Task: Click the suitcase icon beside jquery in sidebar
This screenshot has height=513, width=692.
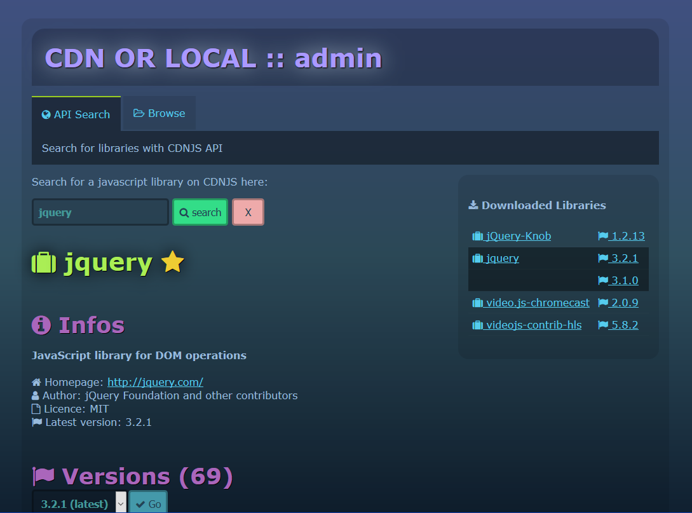Action: [x=477, y=258]
